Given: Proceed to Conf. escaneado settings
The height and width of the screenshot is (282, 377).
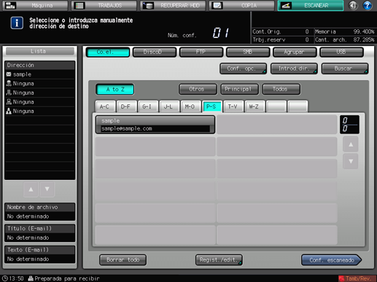Looking at the screenshot, I should (331, 260).
